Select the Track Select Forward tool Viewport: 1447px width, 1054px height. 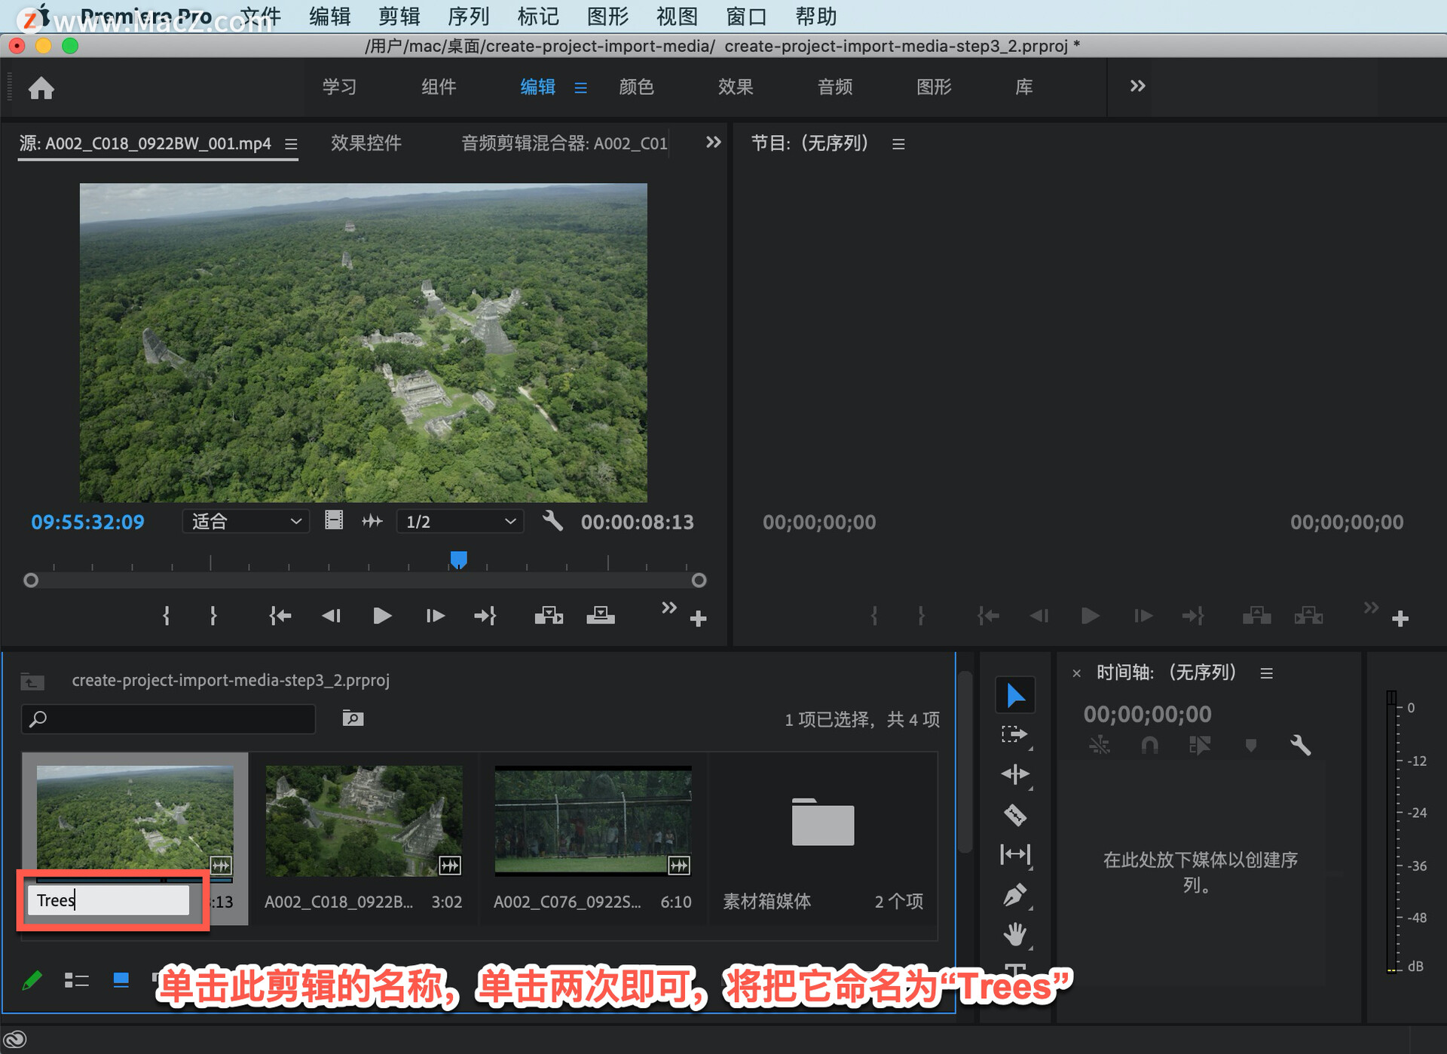click(x=1015, y=734)
